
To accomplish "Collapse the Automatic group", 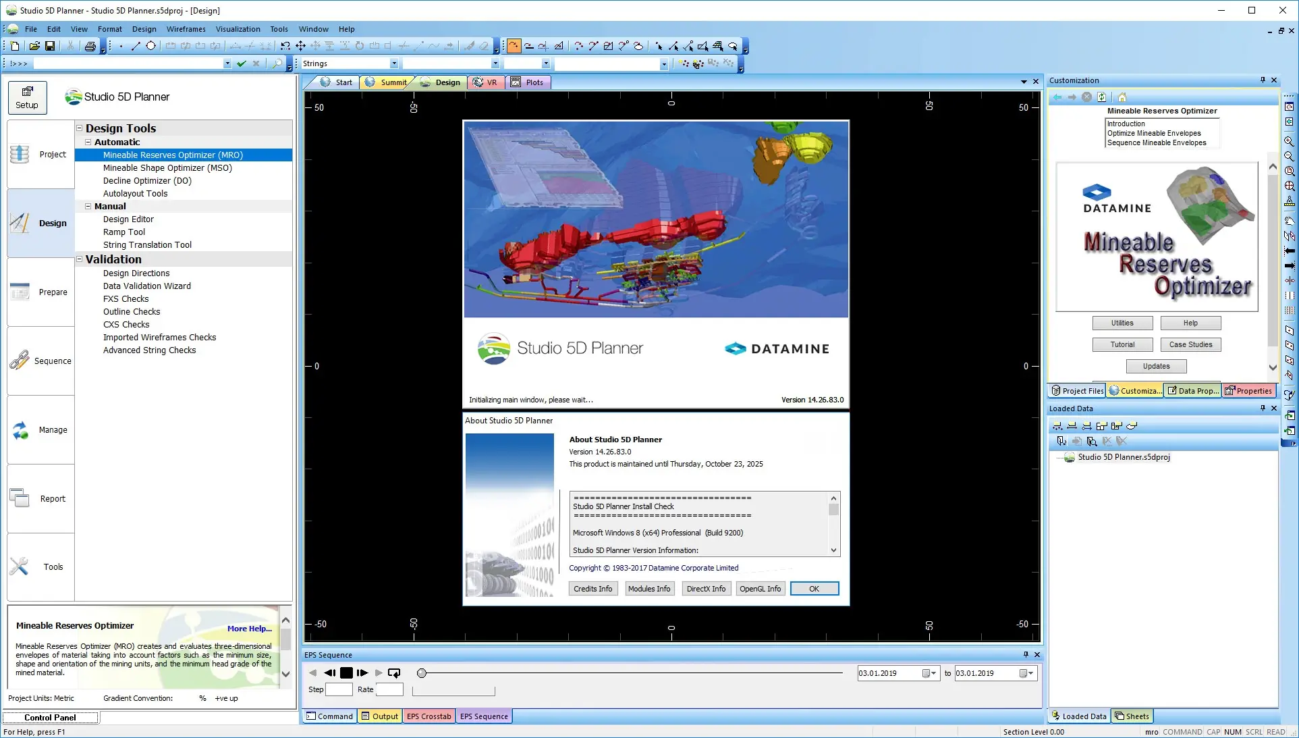I will pos(88,142).
